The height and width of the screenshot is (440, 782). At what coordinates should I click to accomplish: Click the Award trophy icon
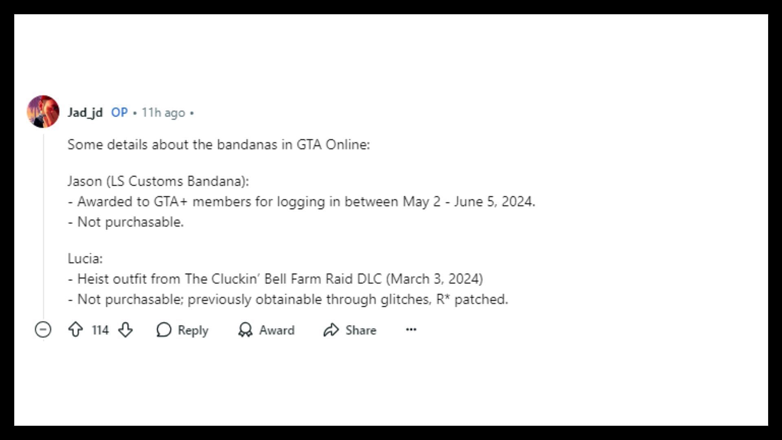(x=244, y=330)
